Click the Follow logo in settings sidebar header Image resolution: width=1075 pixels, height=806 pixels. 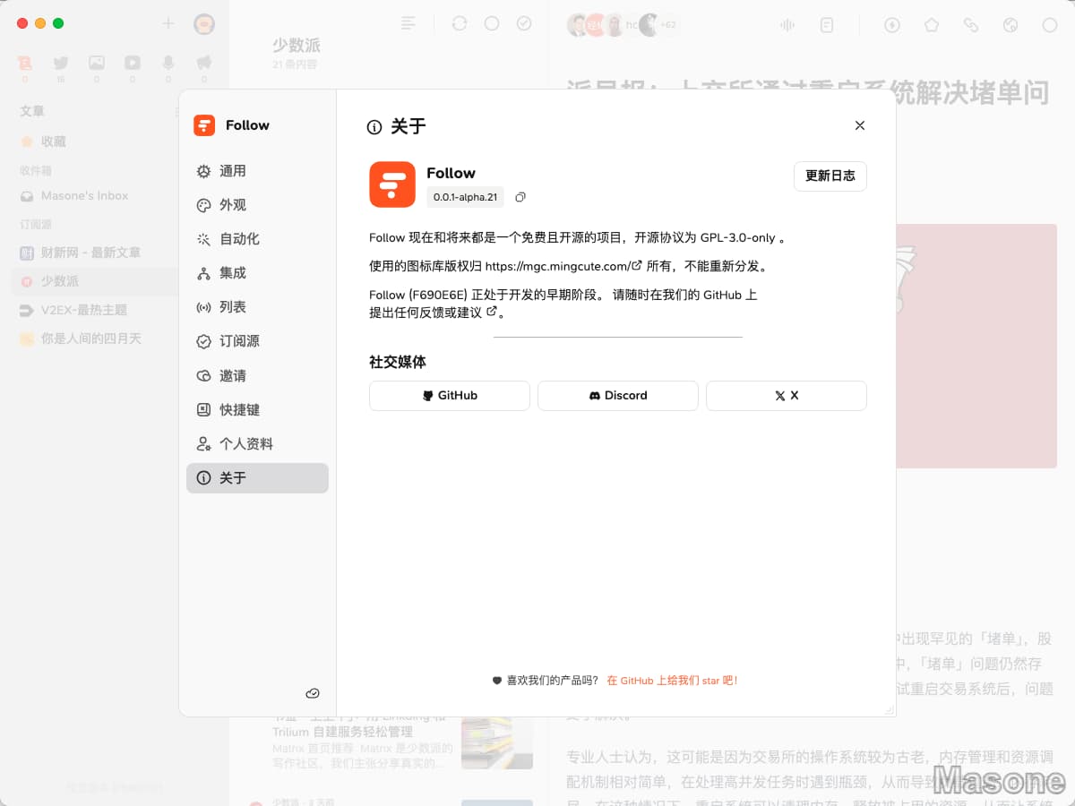pos(204,125)
